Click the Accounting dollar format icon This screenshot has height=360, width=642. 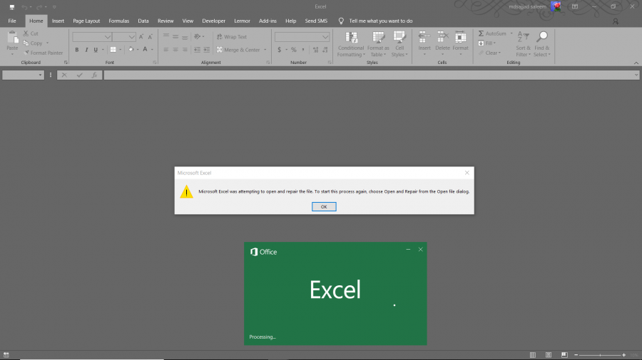pyautogui.click(x=279, y=50)
